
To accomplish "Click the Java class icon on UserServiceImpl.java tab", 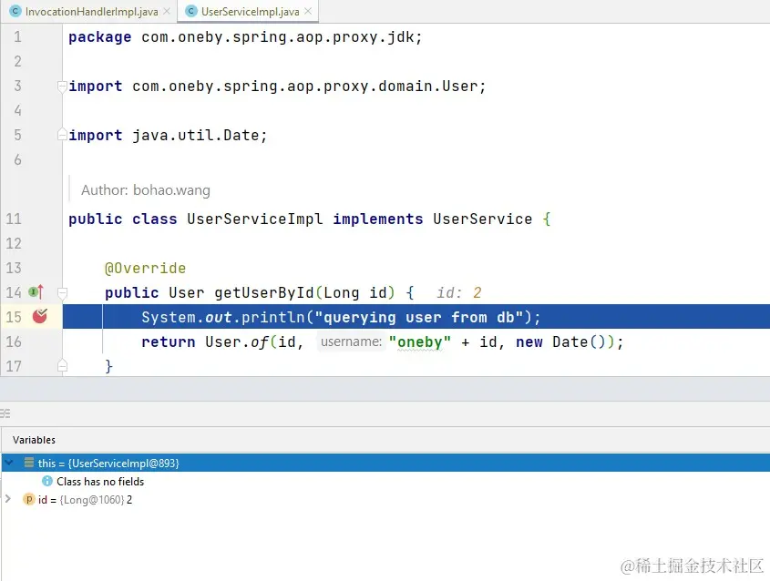I will [191, 13].
